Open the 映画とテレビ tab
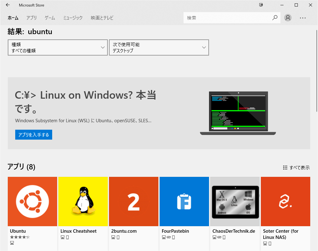 point(102,18)
